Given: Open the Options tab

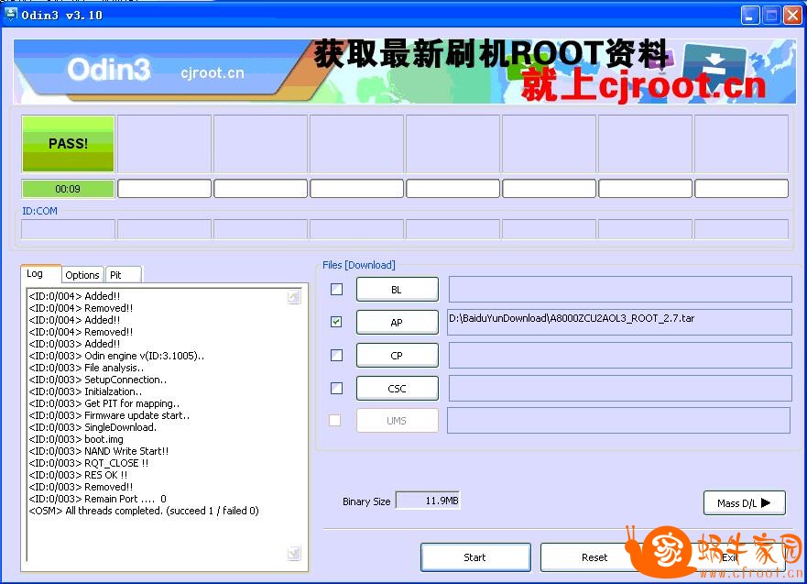Looking at the screenshot, I should click(x=82, y=275).
